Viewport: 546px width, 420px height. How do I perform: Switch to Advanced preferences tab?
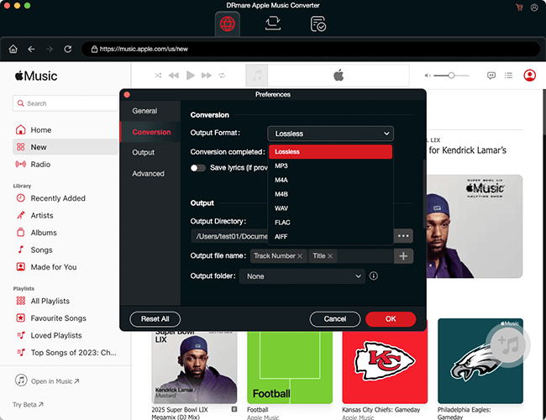150,173
